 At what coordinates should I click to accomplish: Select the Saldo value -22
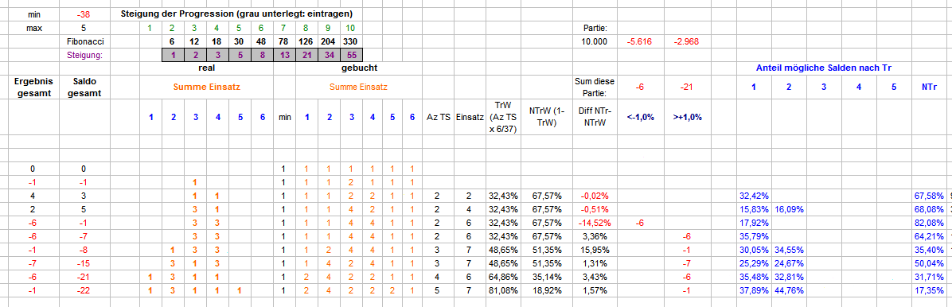coord(84,290)
